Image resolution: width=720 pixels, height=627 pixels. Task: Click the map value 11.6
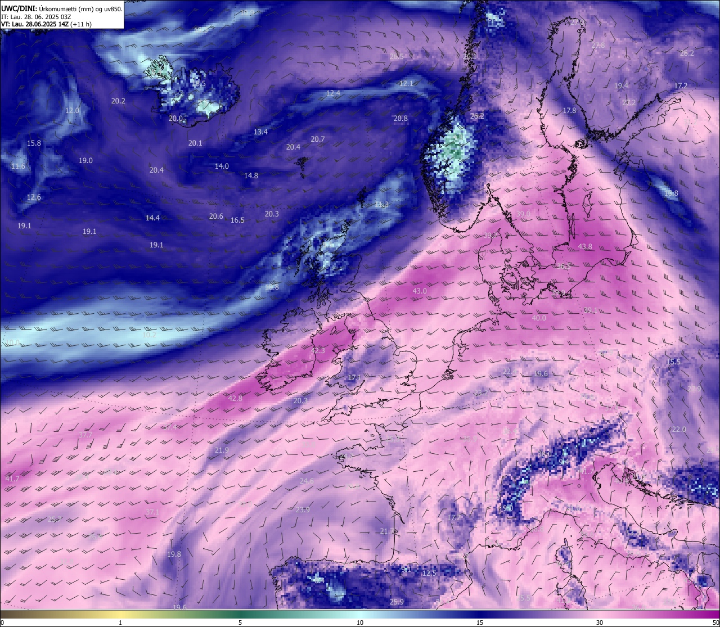click(x=18, y=166)
